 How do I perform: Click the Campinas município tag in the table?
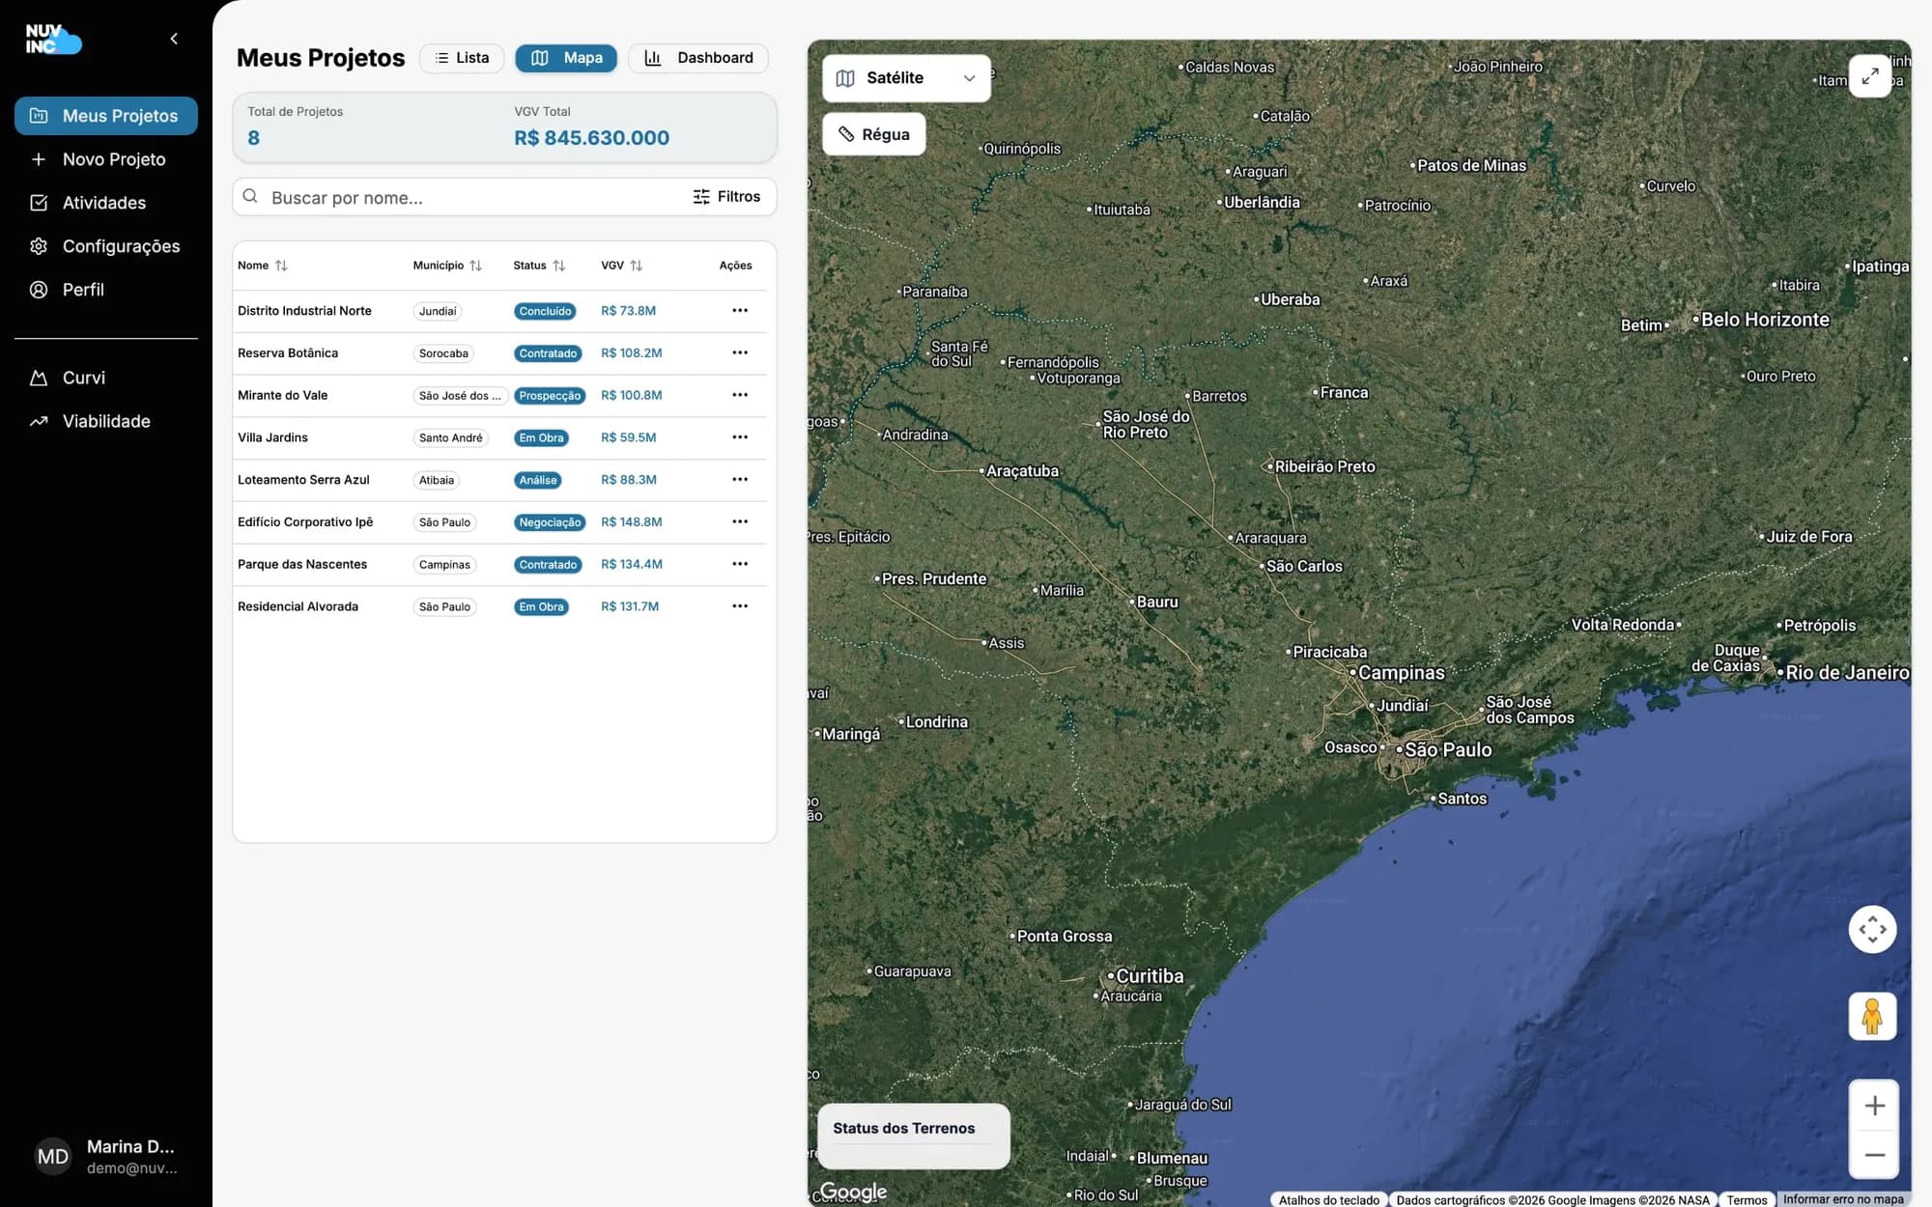pyautogui.click(x=444, y=564)
